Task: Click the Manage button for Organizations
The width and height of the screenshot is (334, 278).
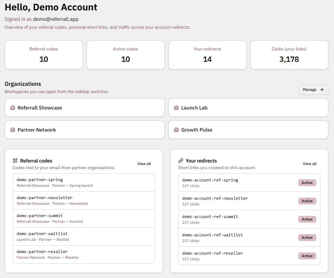Action: [x=313, y=90]
